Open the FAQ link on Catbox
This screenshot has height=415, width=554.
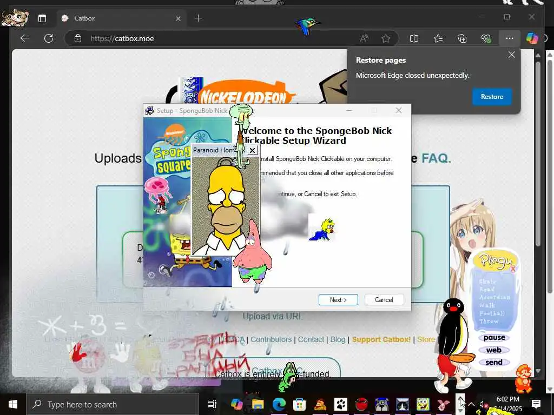click(x=436, y=158)
